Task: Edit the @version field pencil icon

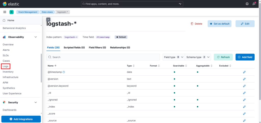Action: point(244,79)
